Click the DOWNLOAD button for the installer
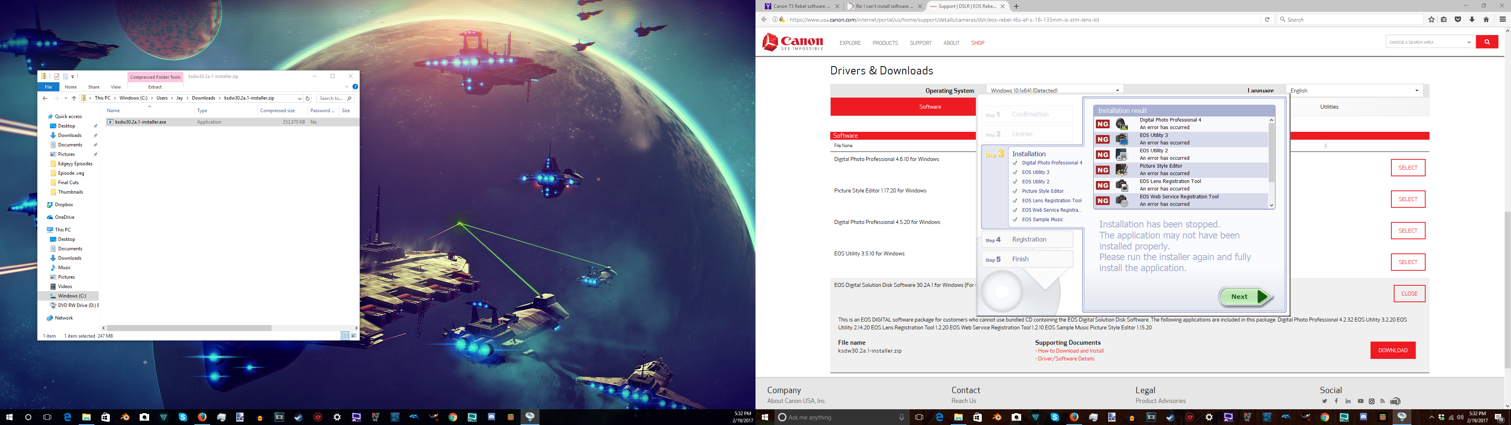Image resolution: width=1511 pixels, height=425 pixels. pyautogui.click(x=1393, y=350)
